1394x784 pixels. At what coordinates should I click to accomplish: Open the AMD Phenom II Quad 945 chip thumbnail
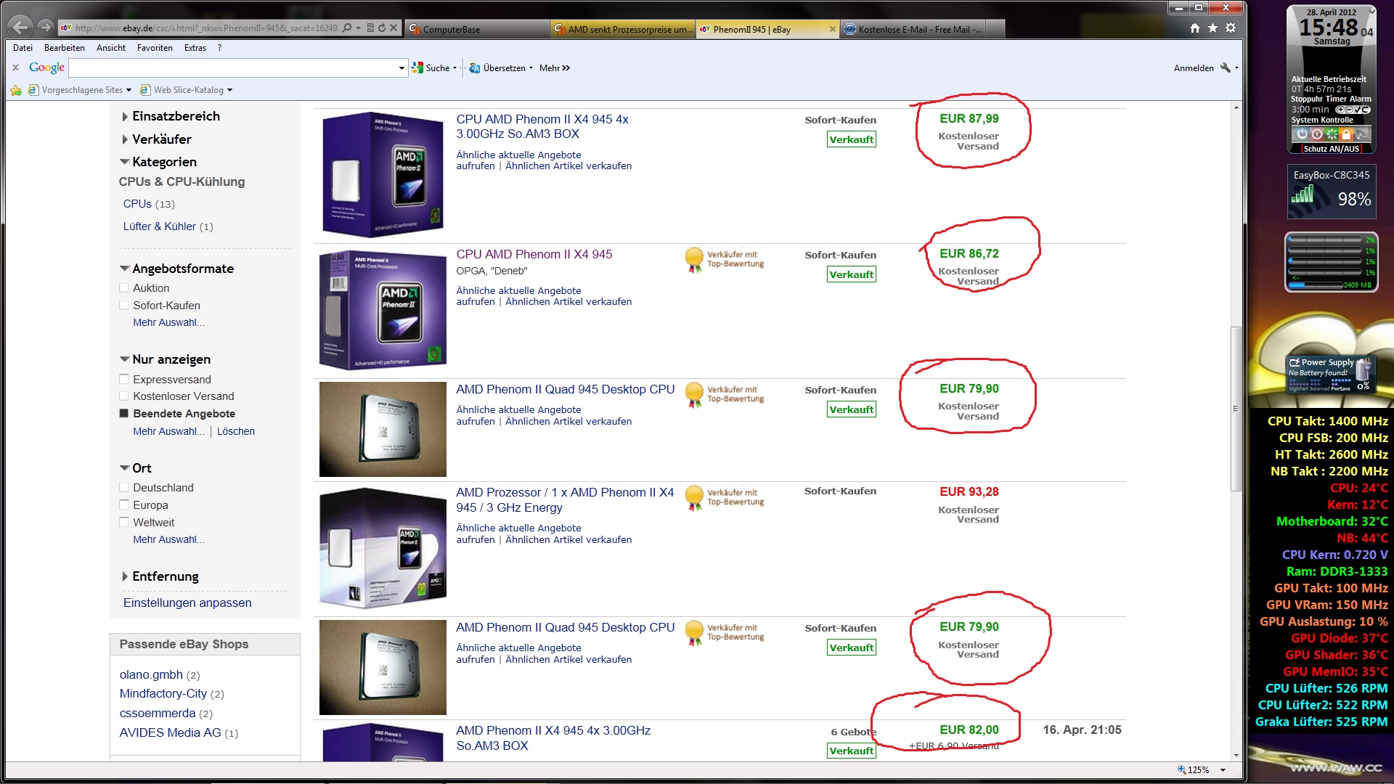click(x=383, y=430)
